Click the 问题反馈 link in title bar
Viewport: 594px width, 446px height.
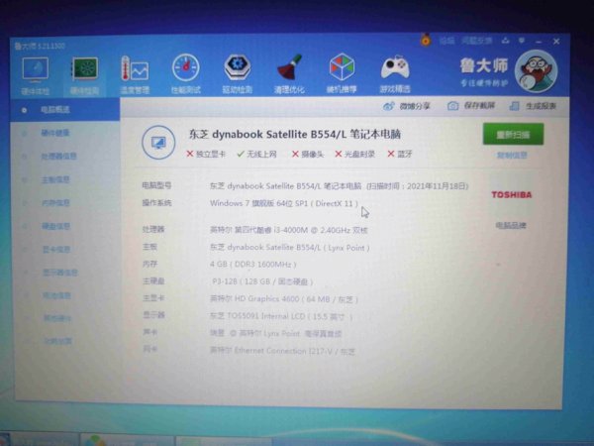click(x=476, y=41)
